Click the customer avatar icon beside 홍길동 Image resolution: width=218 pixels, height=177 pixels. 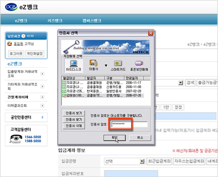10,44
